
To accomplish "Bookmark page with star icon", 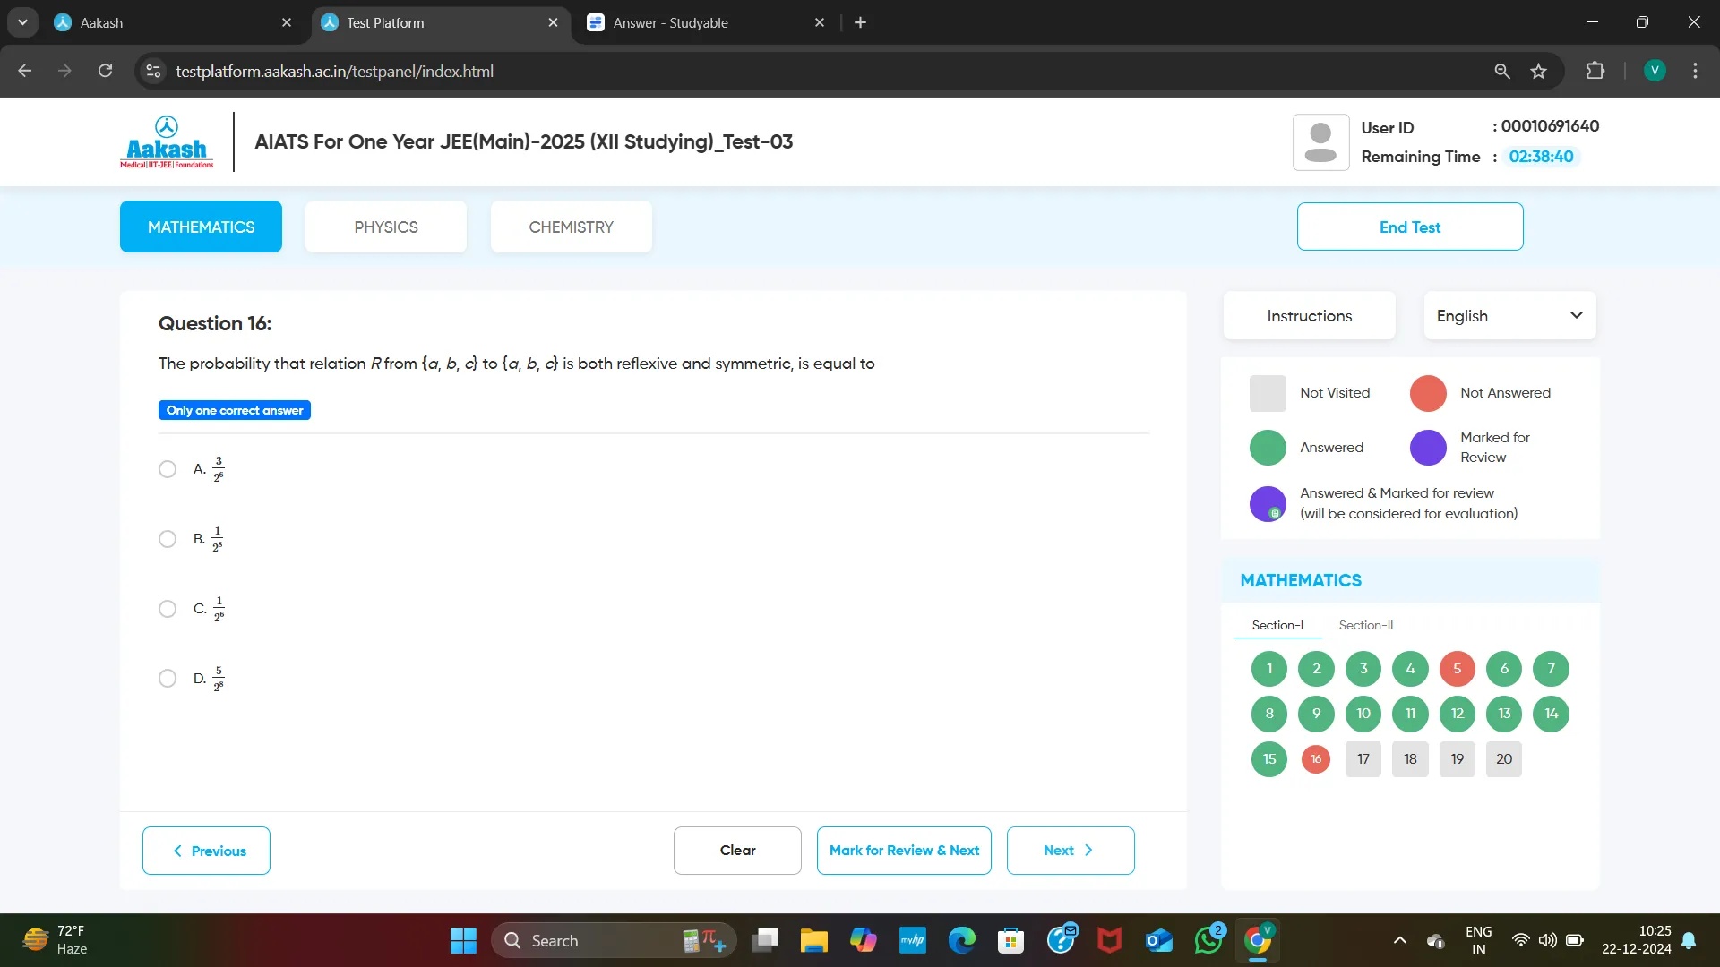I will click(x=1538, y=71).
